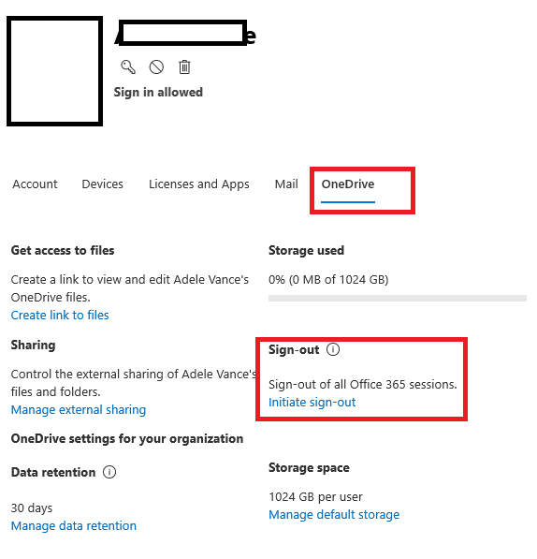
Task: Click the user profile photo placeholder
Action: (x=55, y=71)
